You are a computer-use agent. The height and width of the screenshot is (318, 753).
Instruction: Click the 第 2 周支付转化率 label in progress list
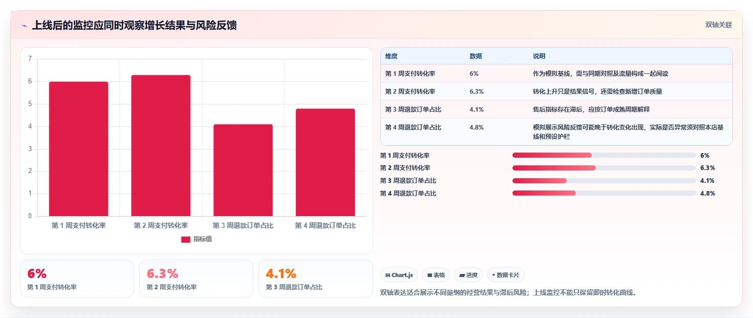coord(405,168)
